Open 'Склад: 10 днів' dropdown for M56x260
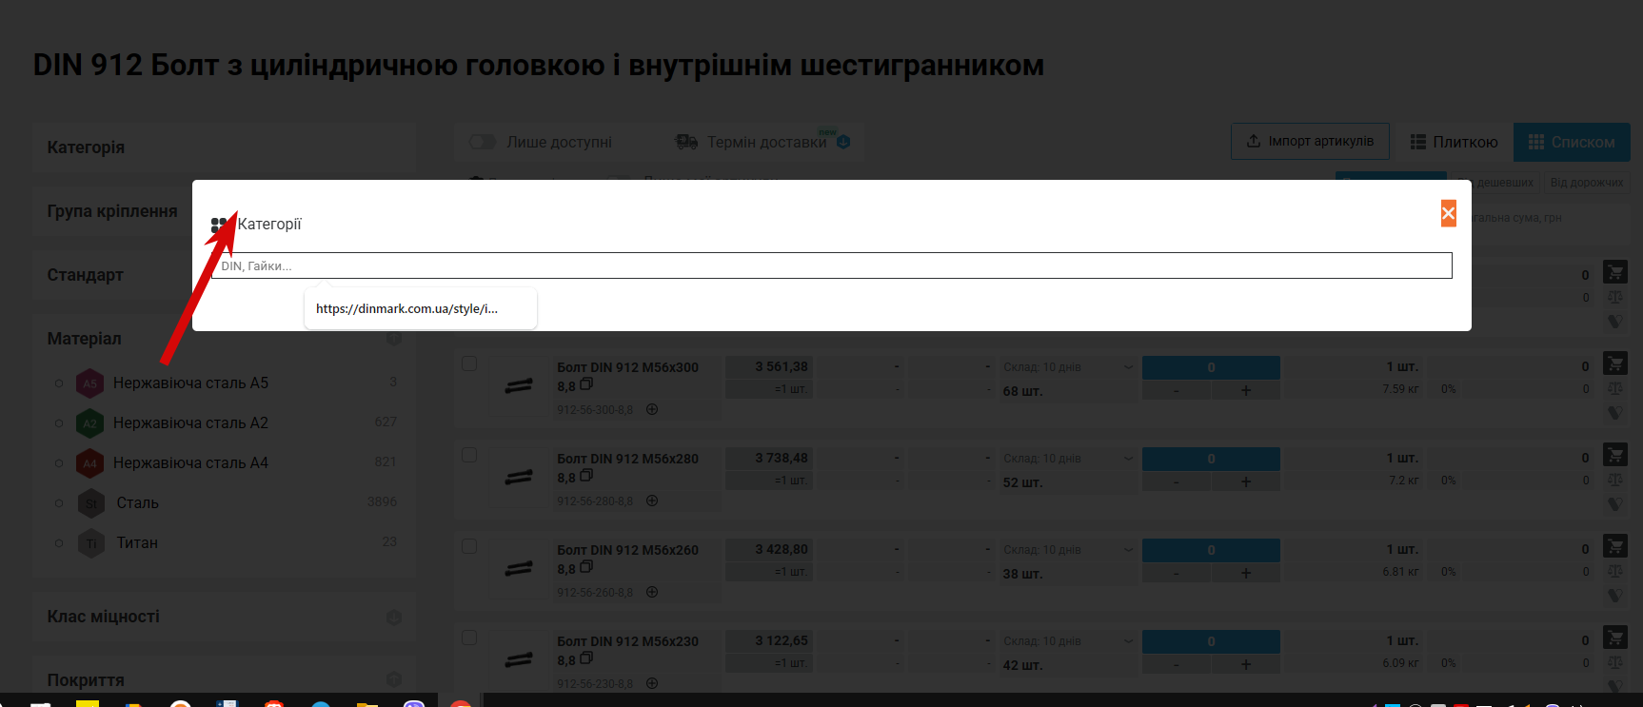Screen dimensions: 1643x707 1068,550
